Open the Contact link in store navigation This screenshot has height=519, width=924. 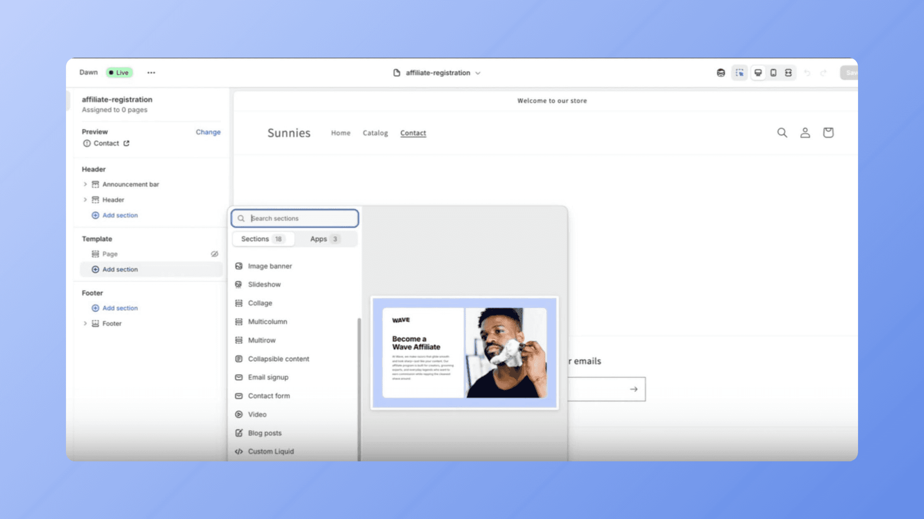pos(413,133)
